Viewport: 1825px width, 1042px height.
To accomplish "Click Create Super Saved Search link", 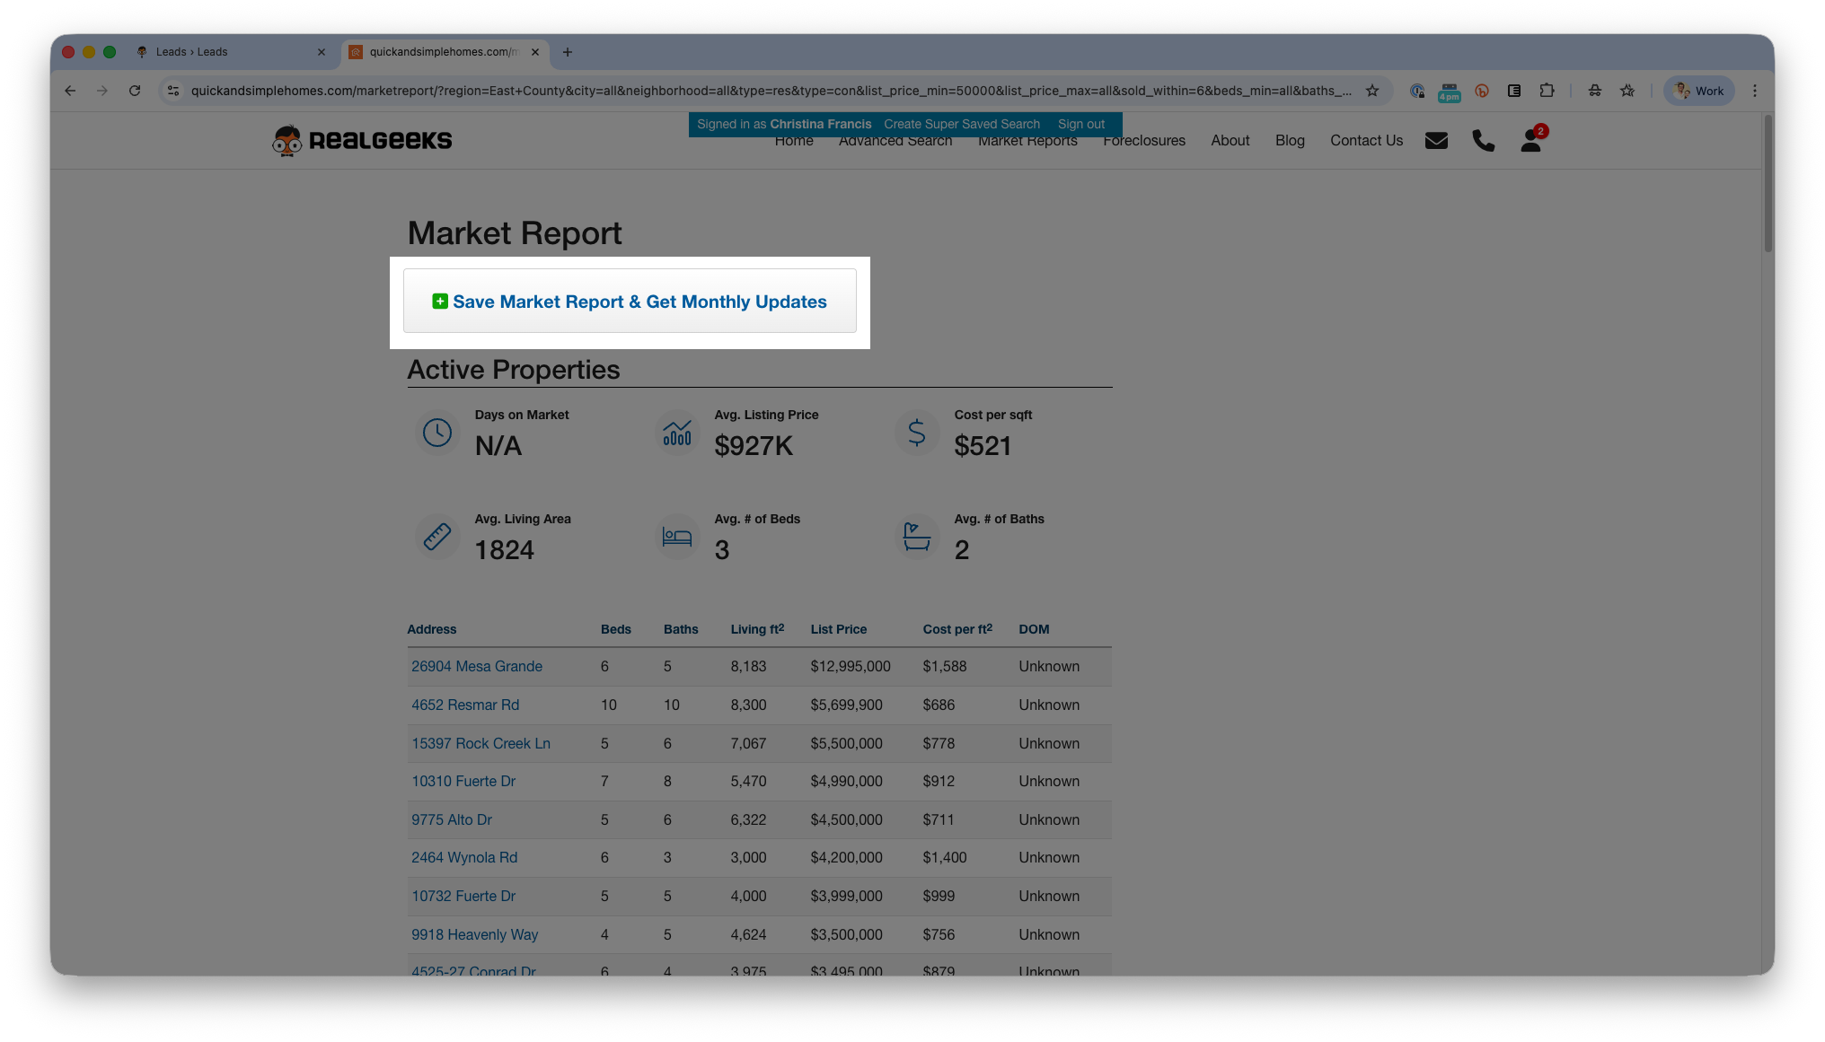I will 961,124.
